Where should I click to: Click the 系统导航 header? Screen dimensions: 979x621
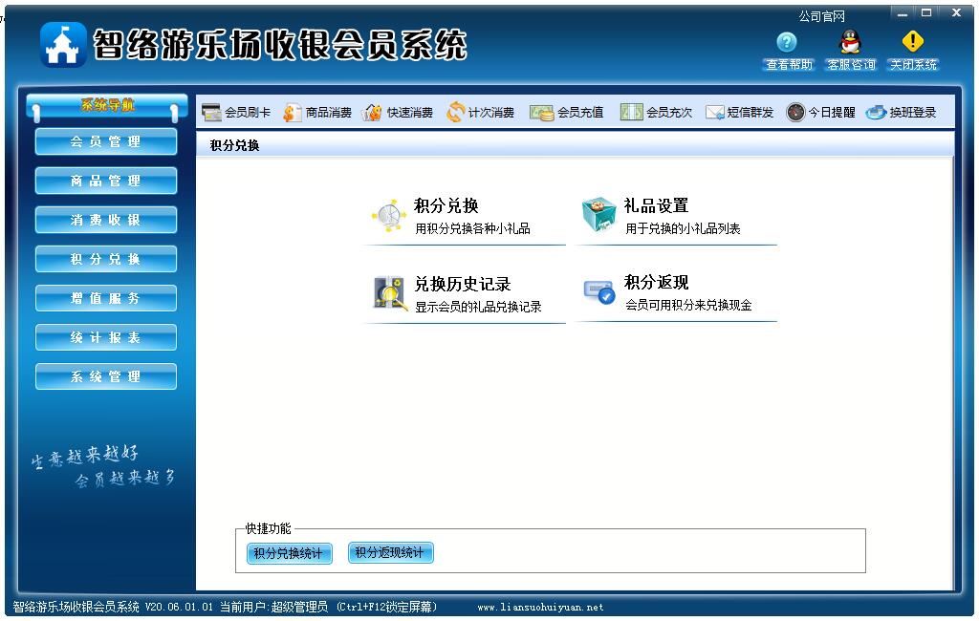click(x=107, y=105)
